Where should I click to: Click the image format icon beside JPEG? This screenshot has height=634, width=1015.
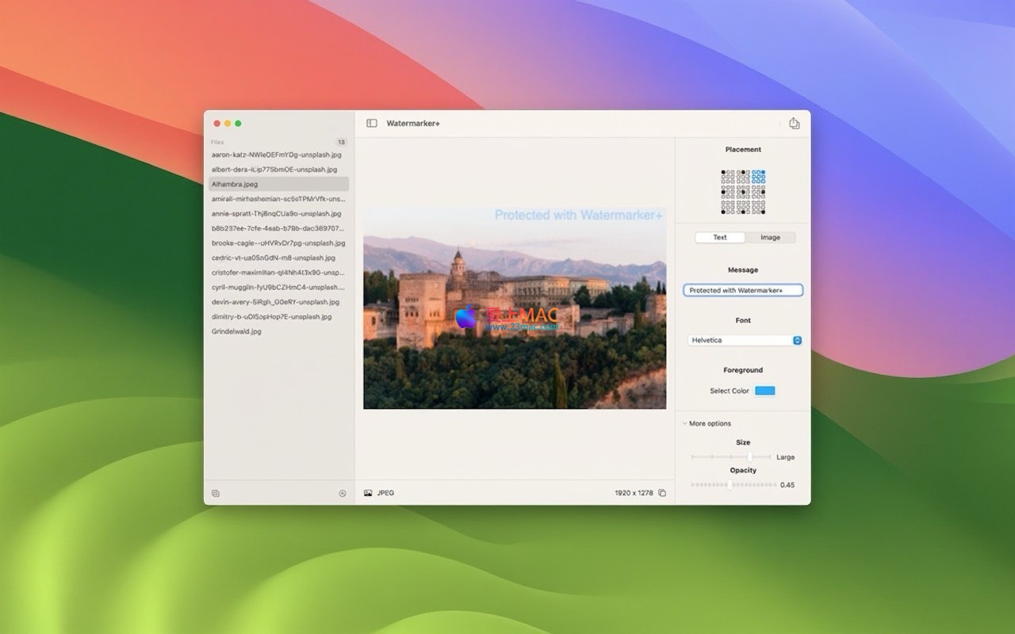point(368,493)
